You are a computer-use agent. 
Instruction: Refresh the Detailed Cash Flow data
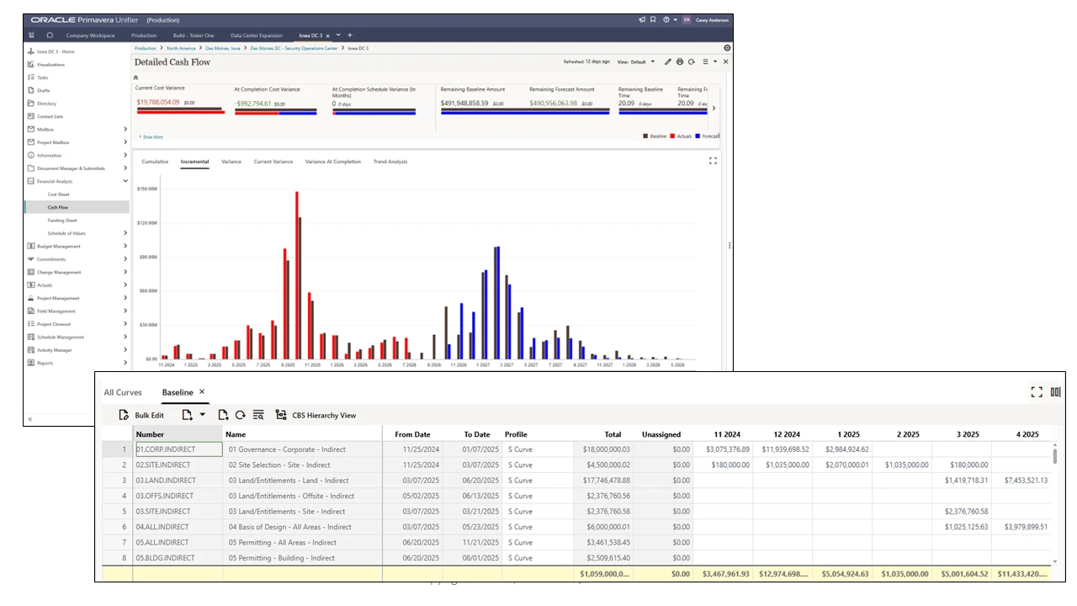691,61
